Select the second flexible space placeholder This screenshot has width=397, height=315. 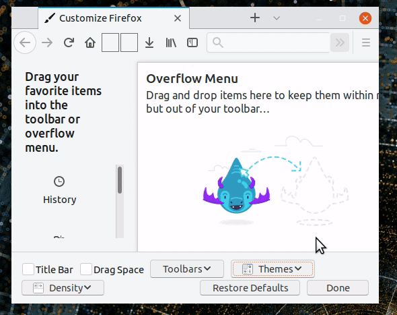(x=129, y=42)
